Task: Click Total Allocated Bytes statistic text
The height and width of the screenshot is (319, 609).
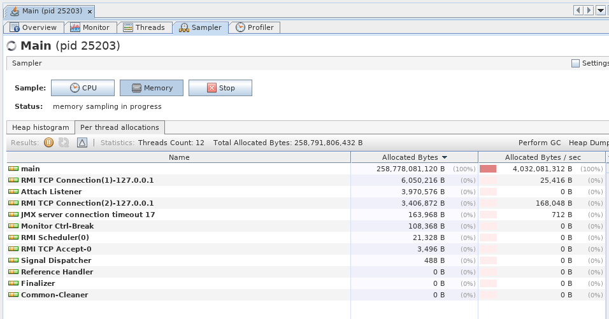Action: click(x=288, y=143)
